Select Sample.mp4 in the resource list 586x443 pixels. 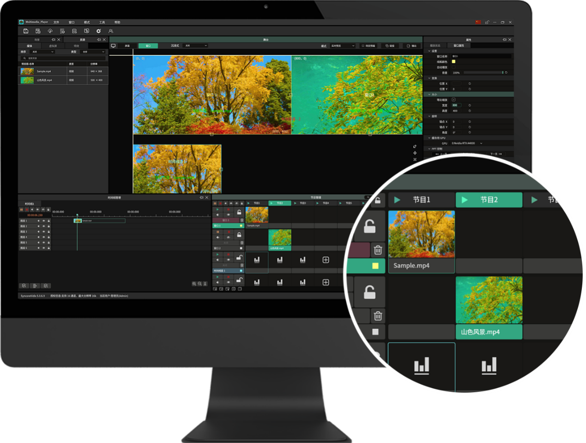44,72
